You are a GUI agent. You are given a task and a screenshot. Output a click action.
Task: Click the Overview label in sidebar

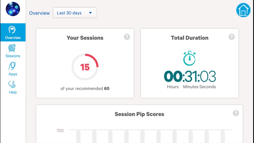pyautogui.click(x=13, y=38)
